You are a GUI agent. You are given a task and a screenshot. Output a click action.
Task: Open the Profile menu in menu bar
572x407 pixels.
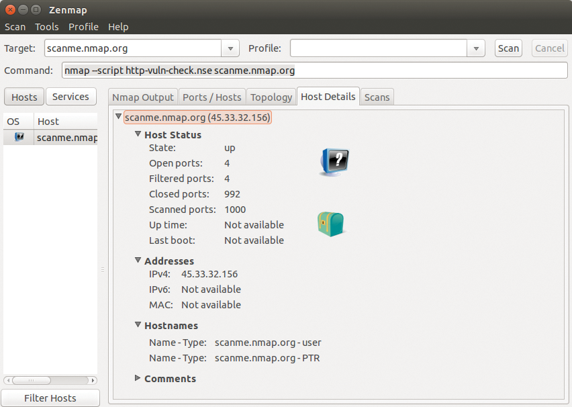click(83, 27)
